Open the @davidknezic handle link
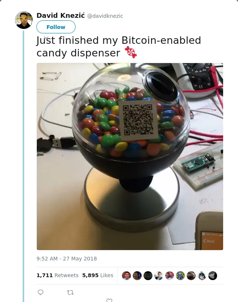 (x=105, y=16)
